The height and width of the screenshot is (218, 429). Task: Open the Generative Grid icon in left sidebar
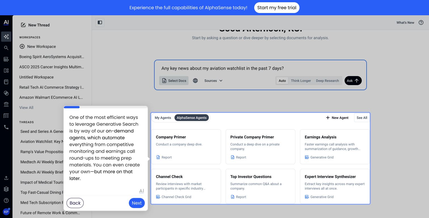coord(6,59)
